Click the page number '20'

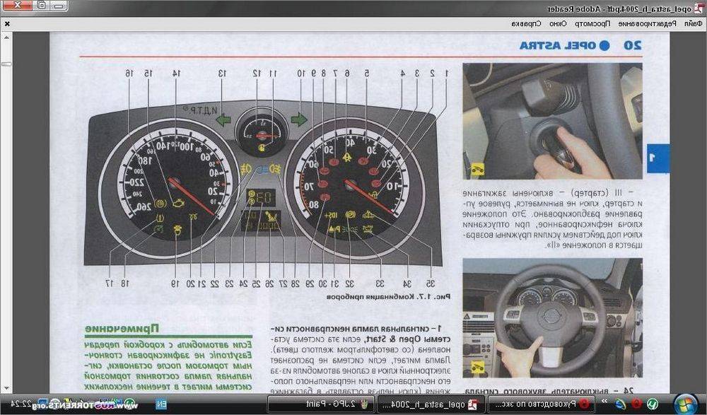632,45
